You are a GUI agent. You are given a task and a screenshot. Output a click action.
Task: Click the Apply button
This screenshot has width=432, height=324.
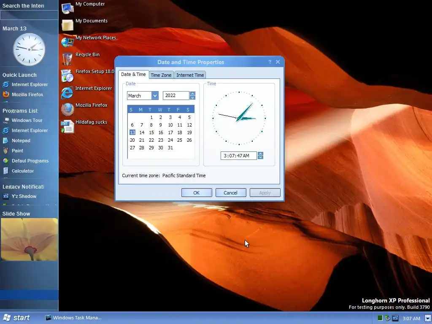pos(265,192)
